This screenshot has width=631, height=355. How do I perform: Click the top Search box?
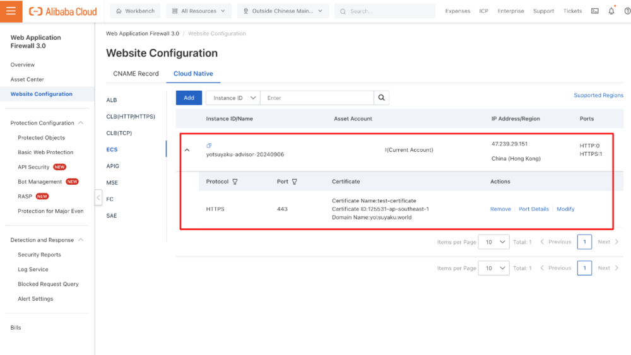pos(385,11)
